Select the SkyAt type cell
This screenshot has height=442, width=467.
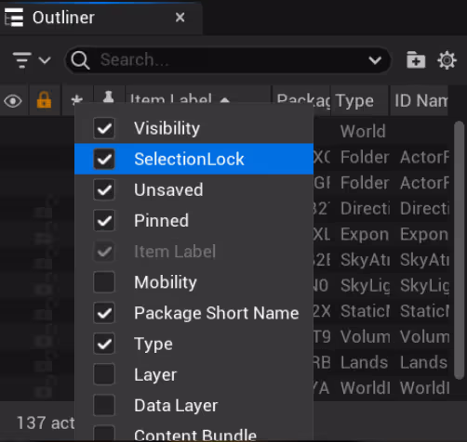pos(365,260)
